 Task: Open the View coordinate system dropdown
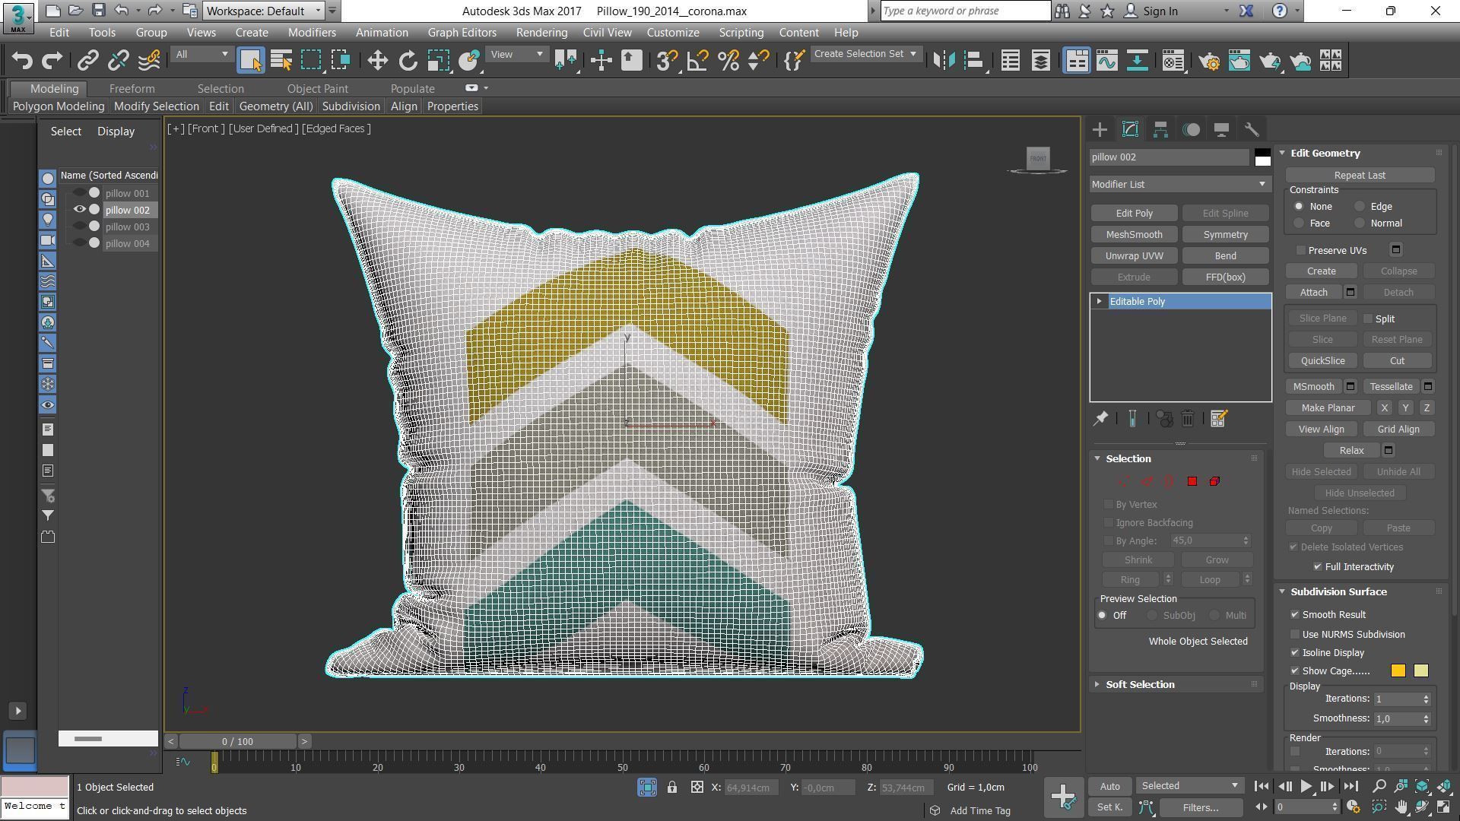(516, 55)
